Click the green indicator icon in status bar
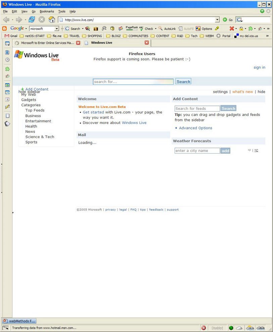This screenshot has height=332, width=273. 231,328
